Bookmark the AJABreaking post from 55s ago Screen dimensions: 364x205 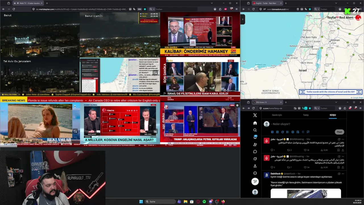(x=339, y=150)
